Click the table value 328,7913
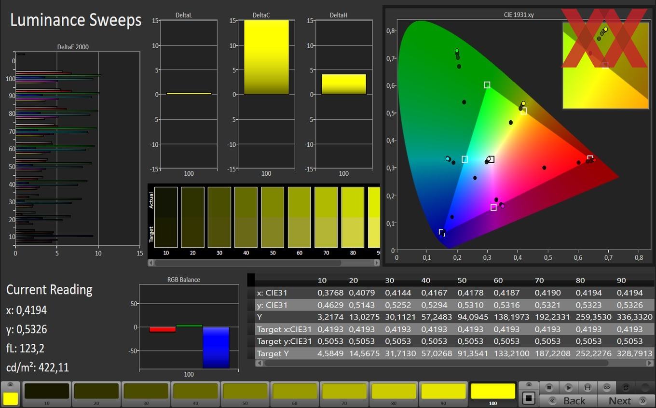 point(634,353)
